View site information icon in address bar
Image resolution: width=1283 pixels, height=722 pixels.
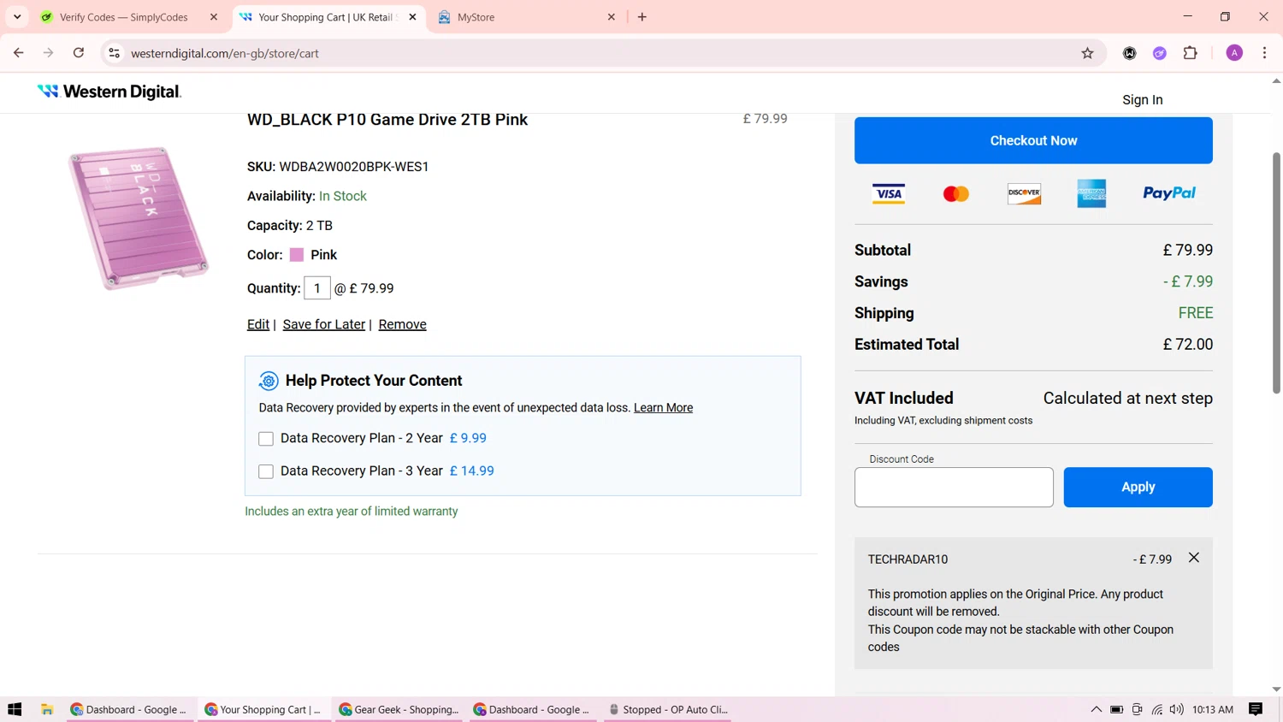(114, 53)
